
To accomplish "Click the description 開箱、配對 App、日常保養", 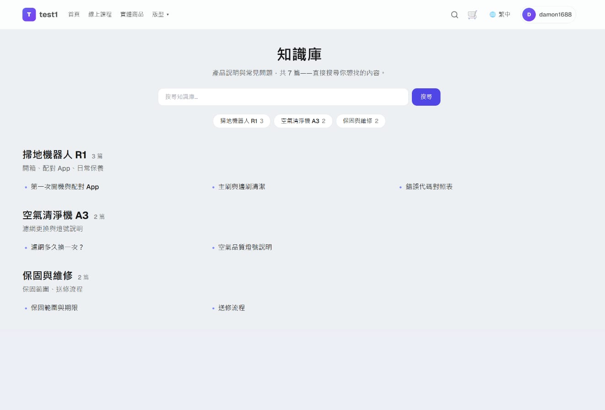I will point(63,168).
